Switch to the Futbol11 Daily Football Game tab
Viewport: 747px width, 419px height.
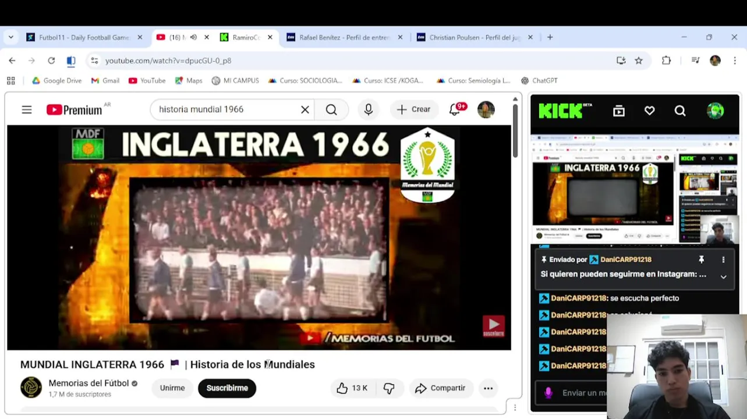(84, 37)
